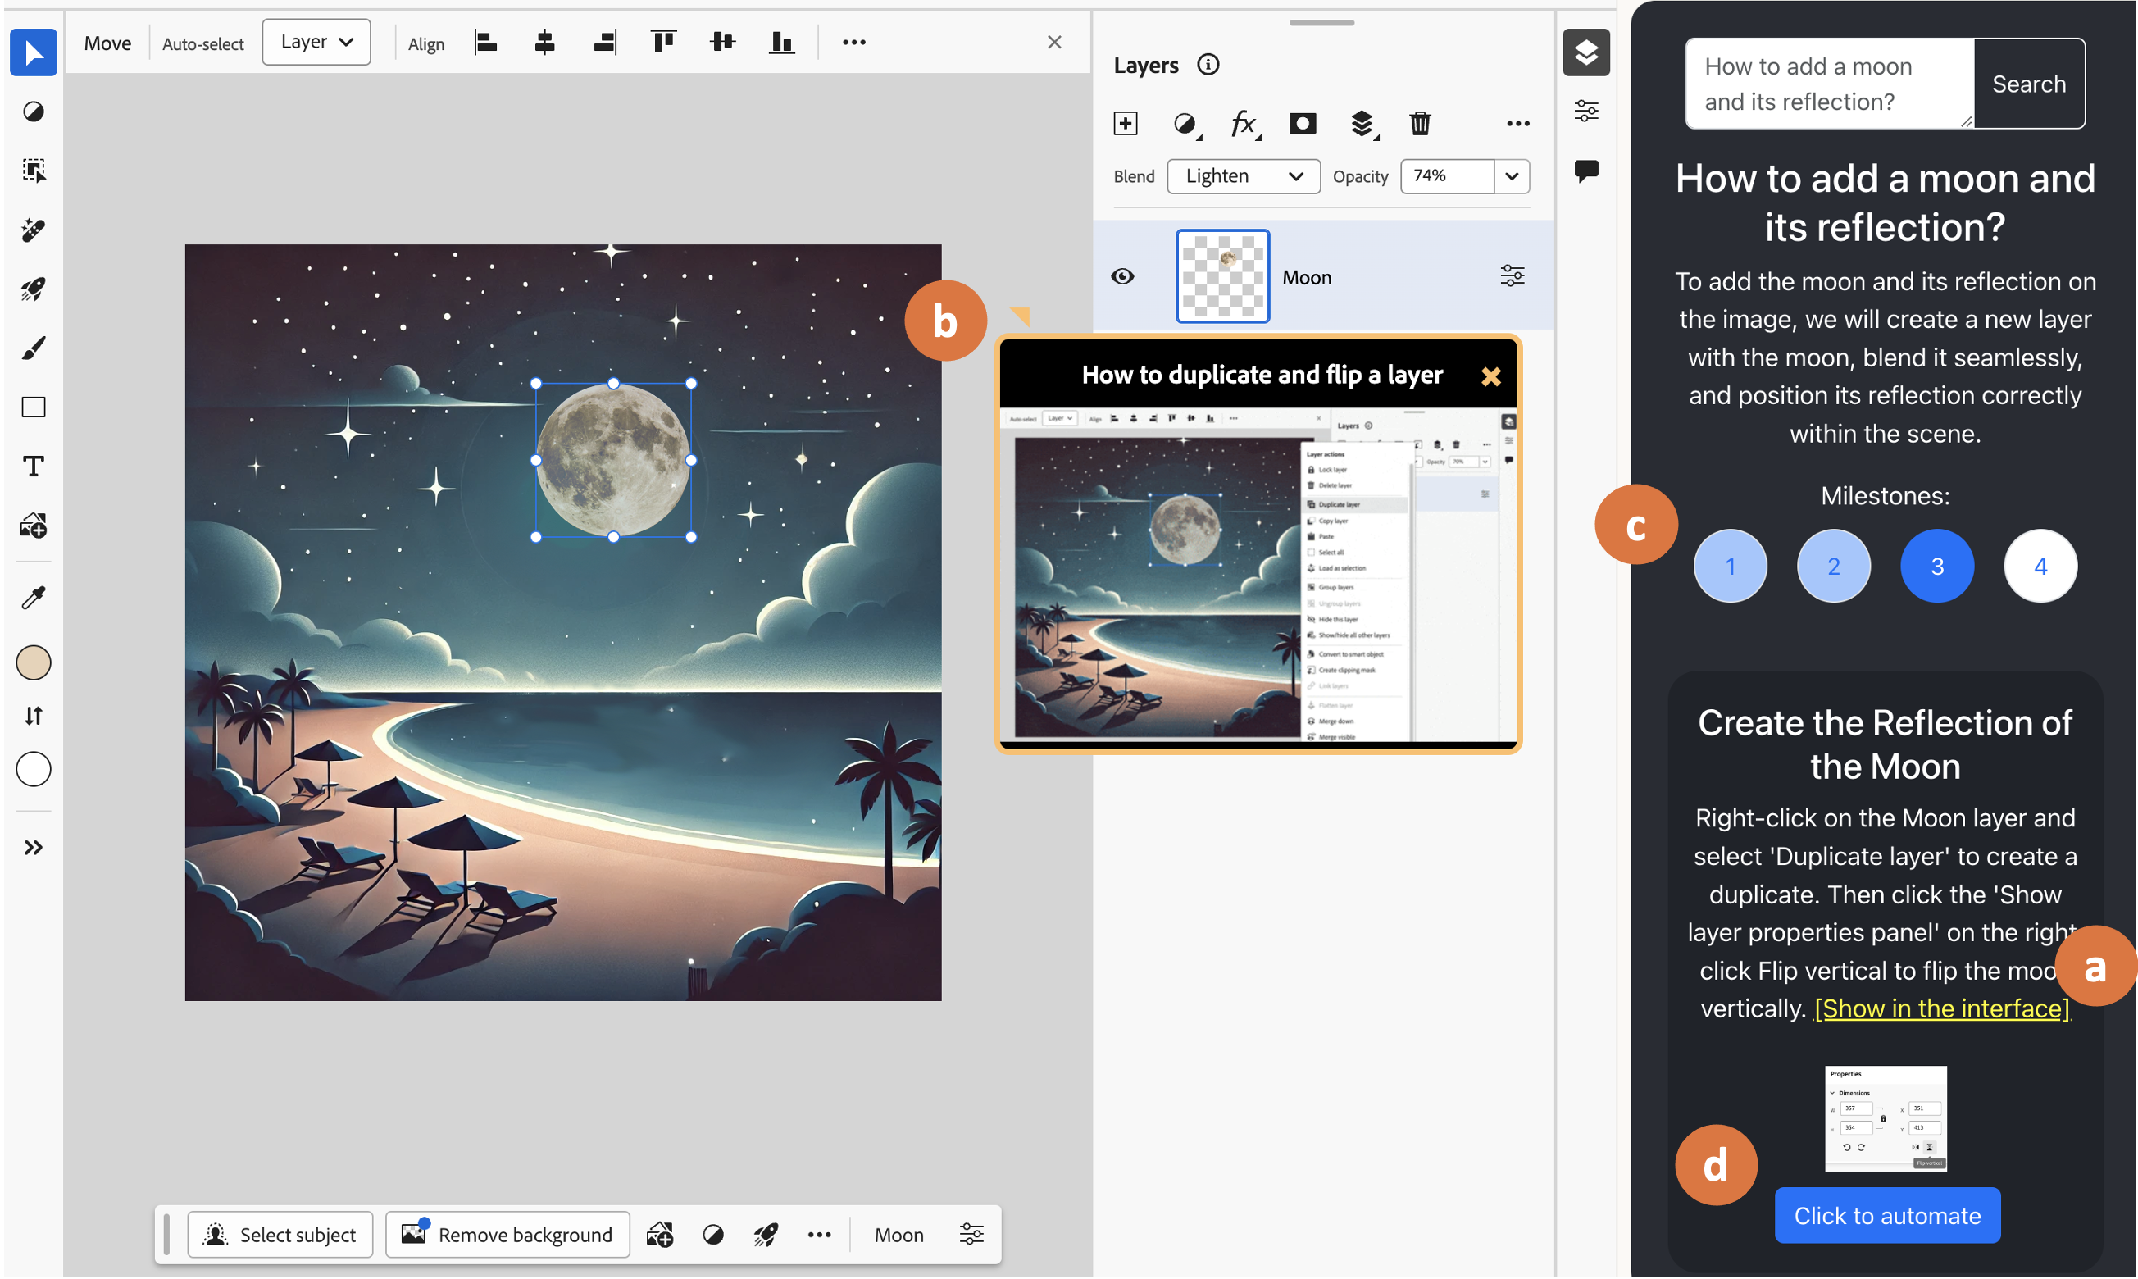Select the Brush tool

(x=34, y=348)
